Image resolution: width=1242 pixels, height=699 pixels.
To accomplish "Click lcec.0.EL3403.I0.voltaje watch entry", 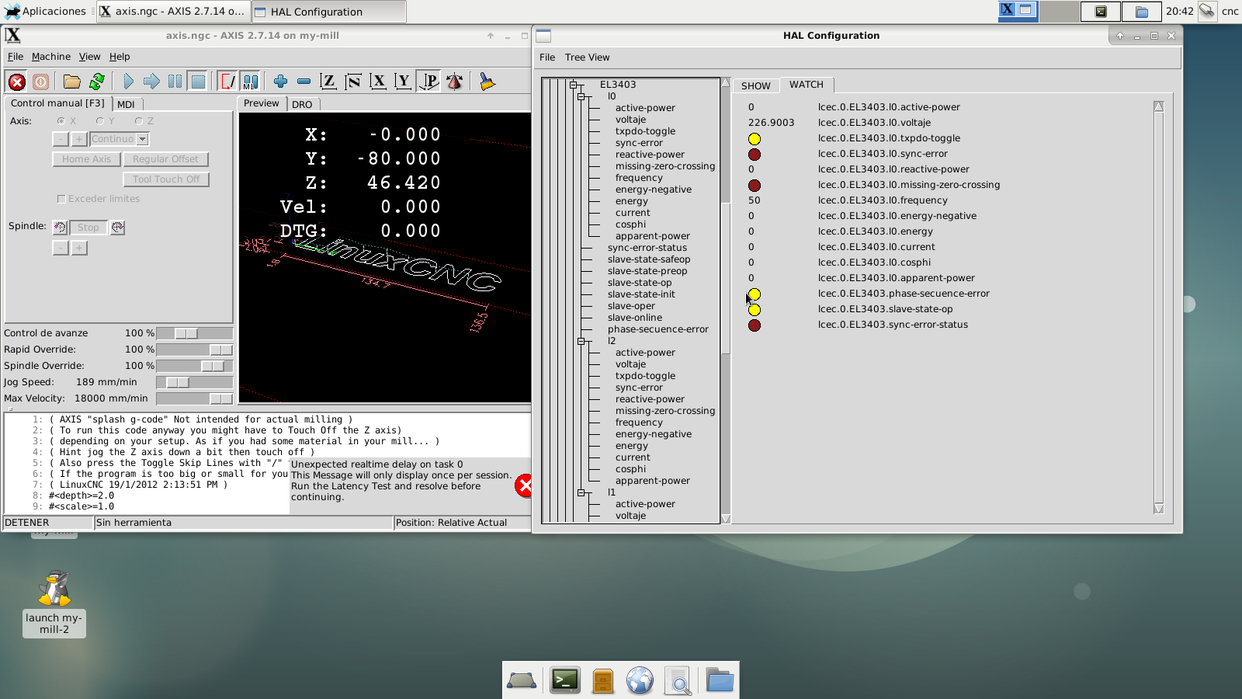I will (x=874, y=123).
